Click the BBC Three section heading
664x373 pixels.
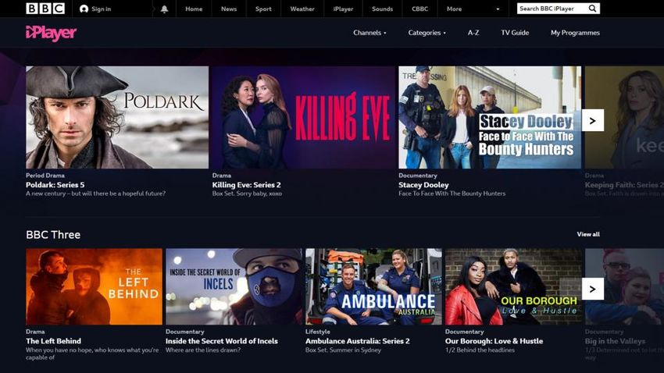pos(53,235)
